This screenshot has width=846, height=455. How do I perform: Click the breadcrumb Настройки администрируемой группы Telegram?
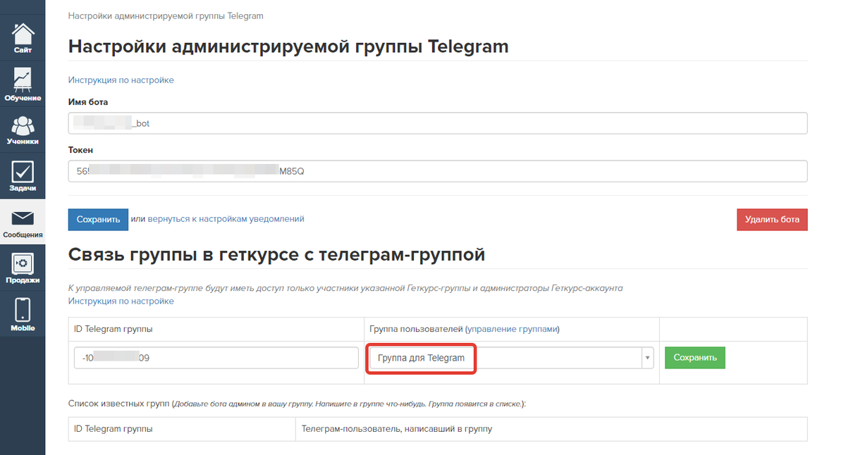166,15
